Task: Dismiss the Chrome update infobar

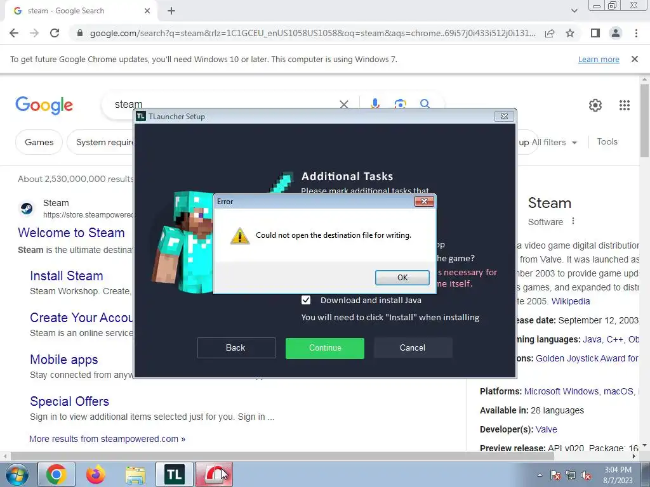Action: coord(635,59)
